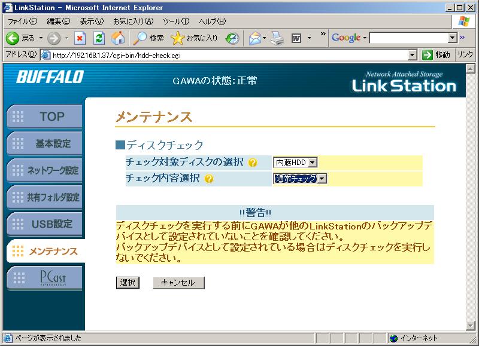This screenshot has height=346, width=479.
Task: Open the Search (検索) toolbar button
Action: [149, 38]
